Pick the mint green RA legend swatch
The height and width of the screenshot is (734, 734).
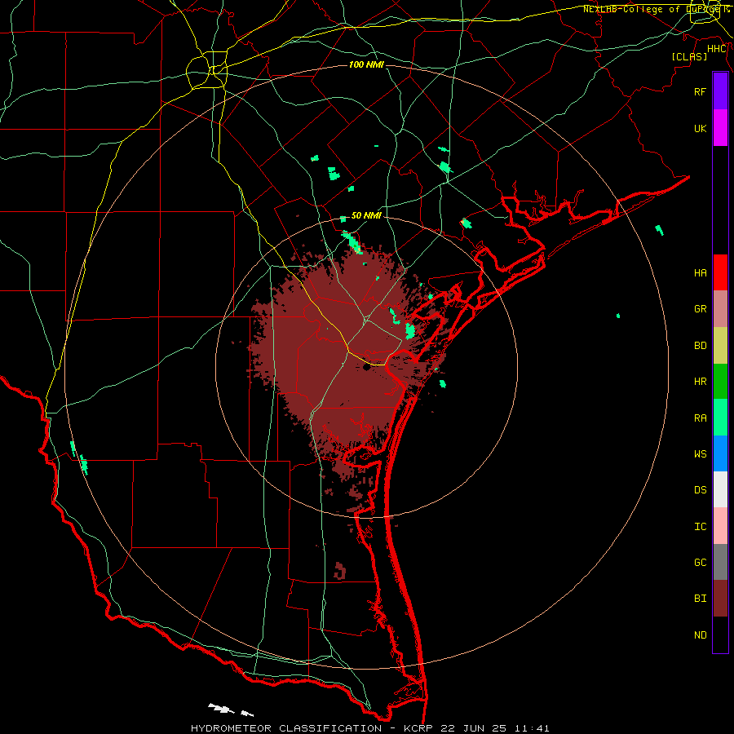tap(720, 418)
